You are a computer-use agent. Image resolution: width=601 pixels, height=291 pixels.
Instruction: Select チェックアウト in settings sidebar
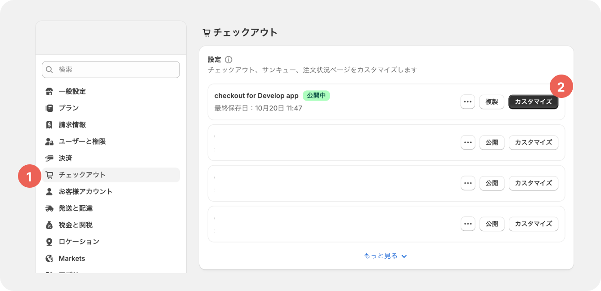[82, 175]
